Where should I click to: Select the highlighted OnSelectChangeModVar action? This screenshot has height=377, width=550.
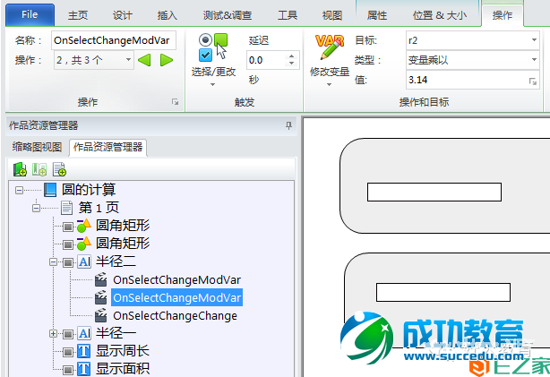[176, 297]
